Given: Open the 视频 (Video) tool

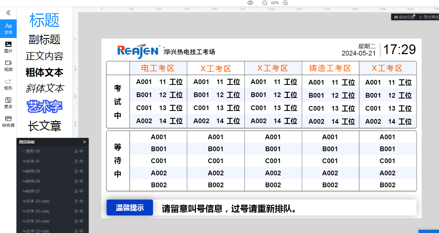Looking at the screenshot, I should (x=8, y=66).
